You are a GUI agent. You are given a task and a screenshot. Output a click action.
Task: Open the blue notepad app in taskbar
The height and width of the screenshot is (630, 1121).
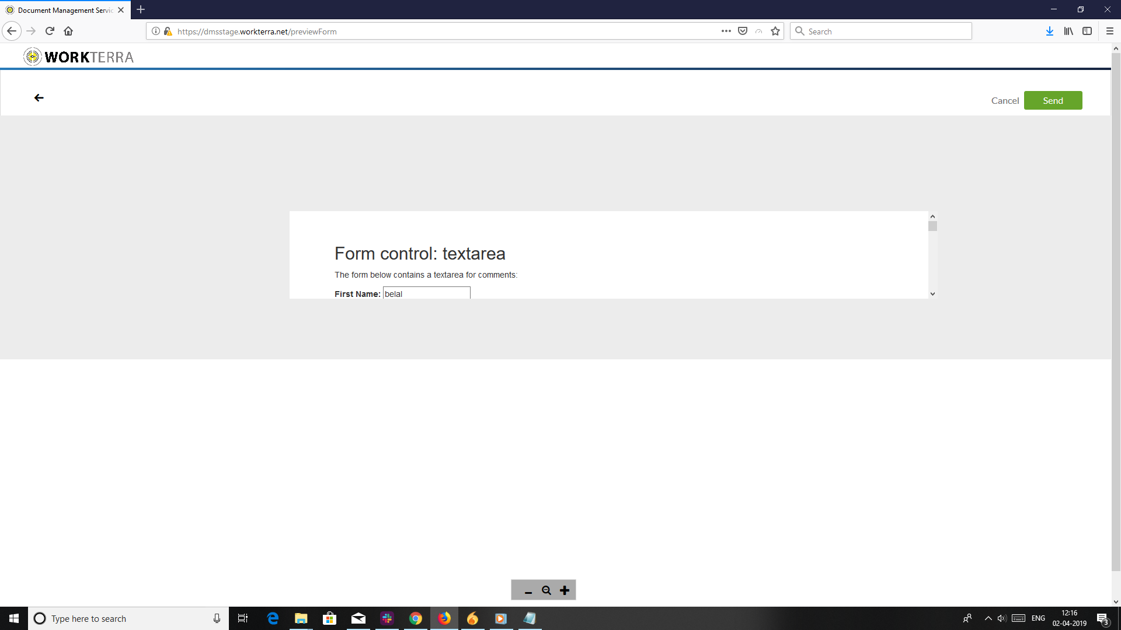coord(530,618)
